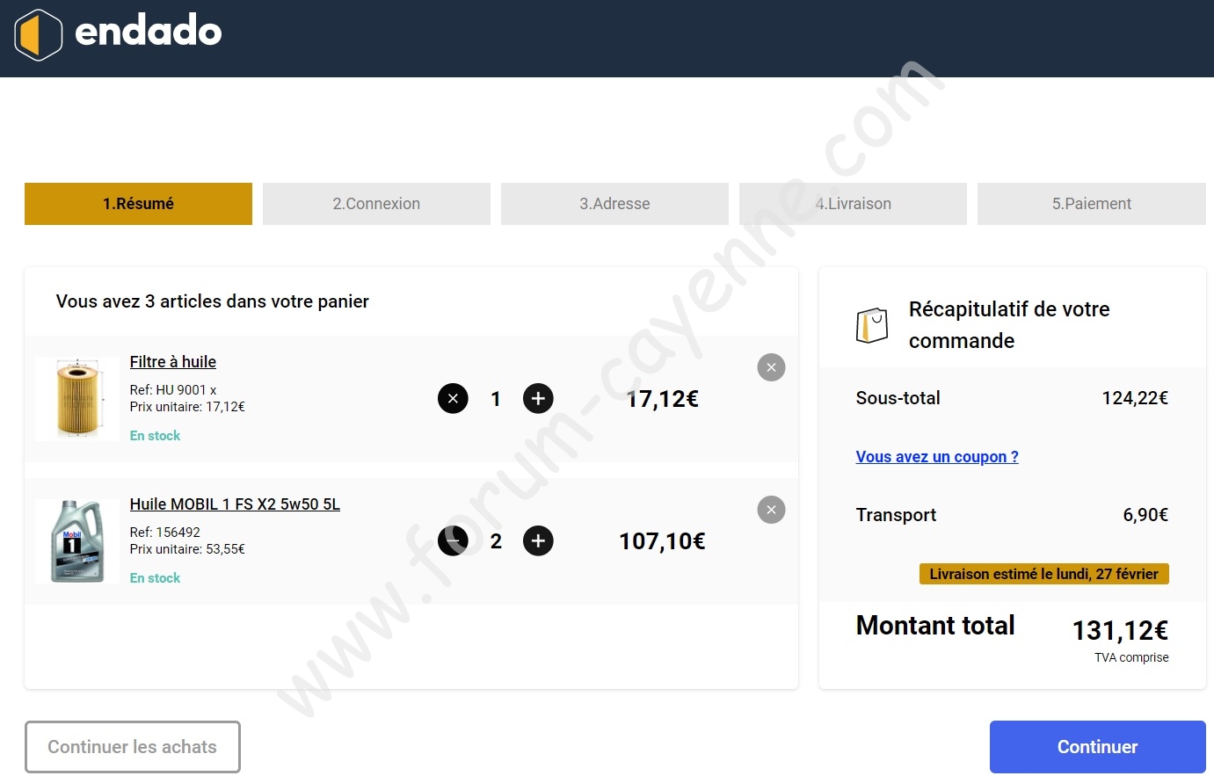This screenshot has height=783, width=1214.
Task: Open Huile MOBIL 1 FS X2 5w50 5L link
Action: (x=235, y=504)
